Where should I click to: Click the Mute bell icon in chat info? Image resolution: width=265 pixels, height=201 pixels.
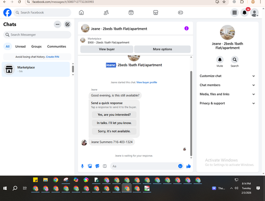220,59
